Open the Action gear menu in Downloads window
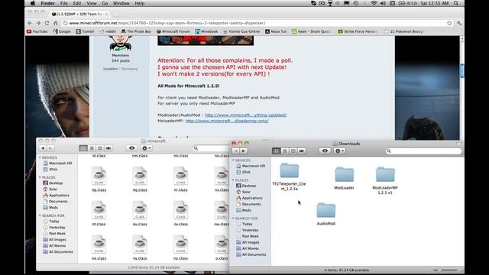This screenshot has width=489, height=275. click(x=339, y=151)
